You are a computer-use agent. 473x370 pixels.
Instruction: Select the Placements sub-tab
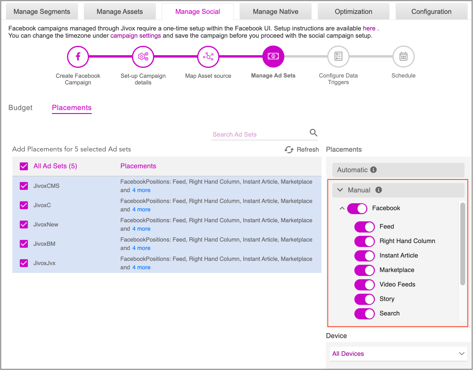72,108
